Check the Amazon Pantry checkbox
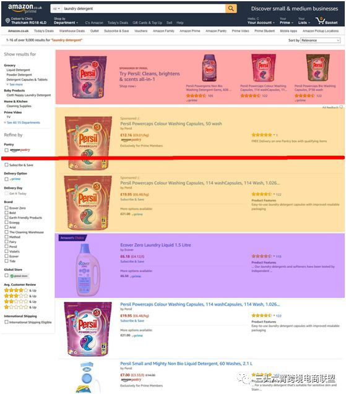Screen dimensions: 346x394 tap(6, 150)
